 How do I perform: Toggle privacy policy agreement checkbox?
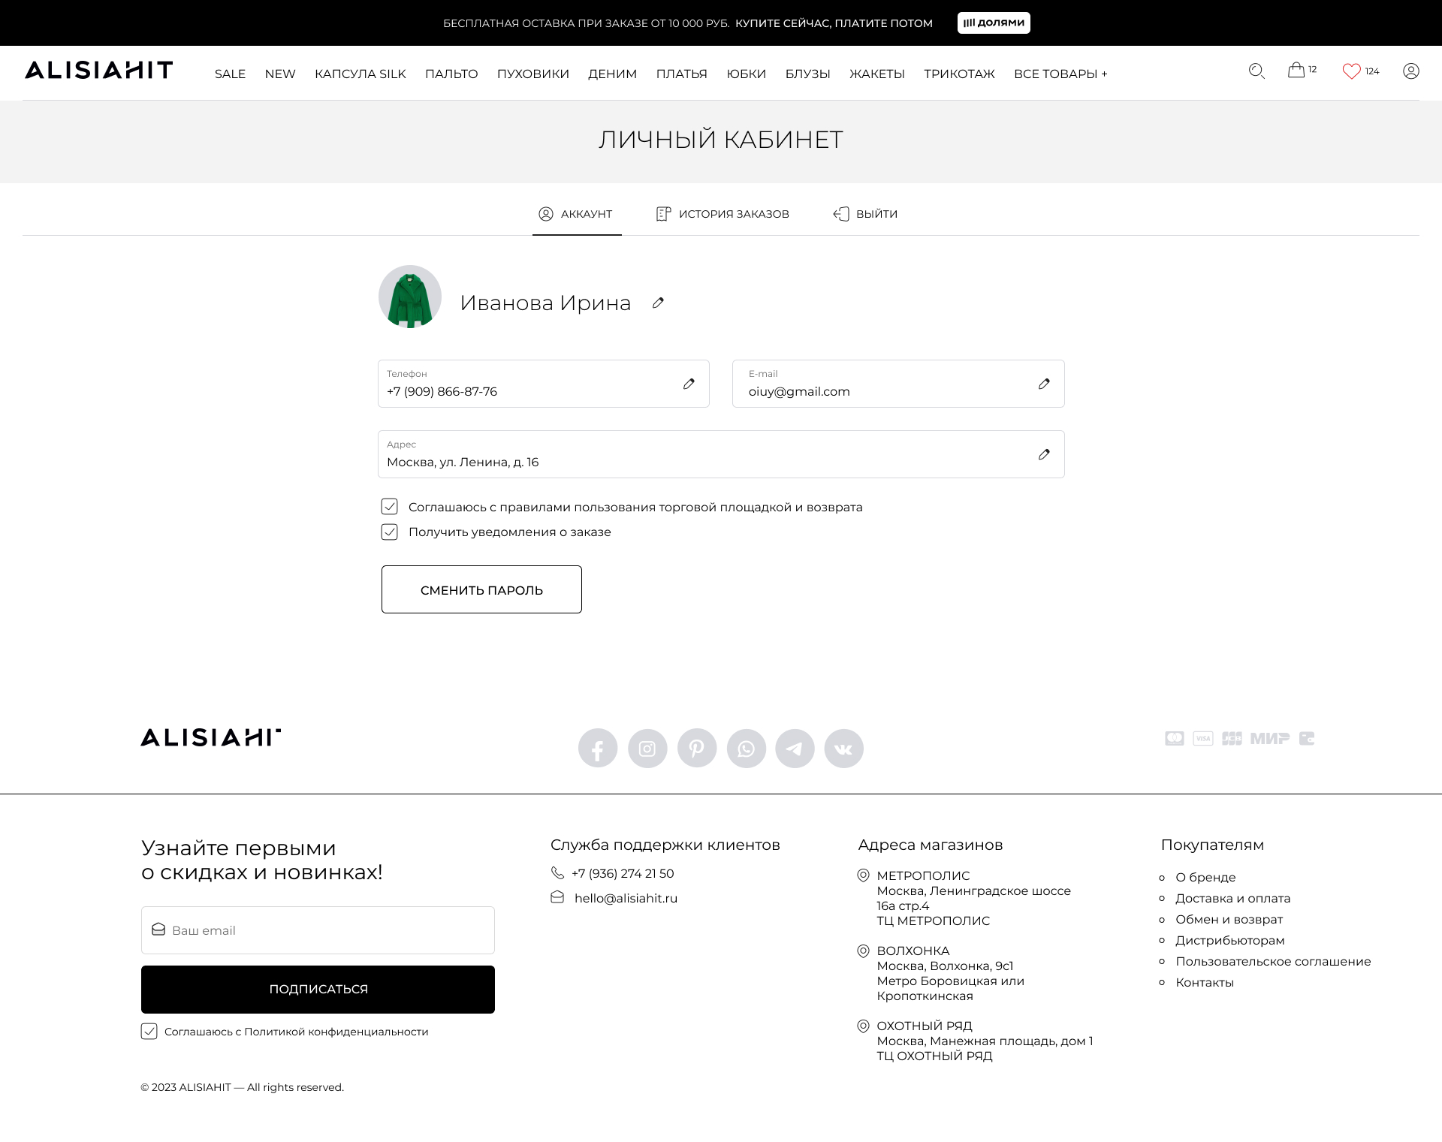point(149,1032)
